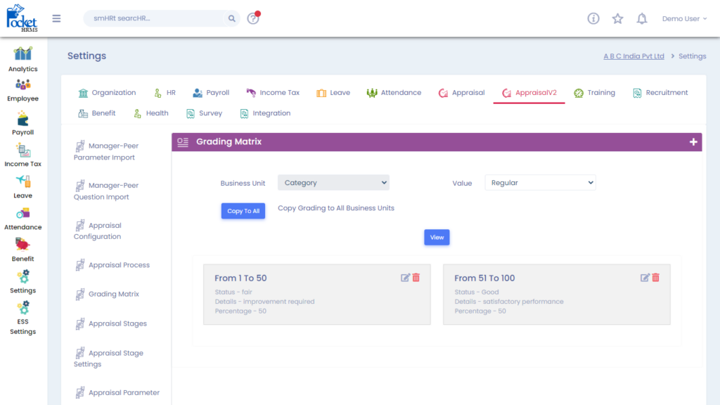Go to Payroll in the left sidebar

tap(23, 123)
